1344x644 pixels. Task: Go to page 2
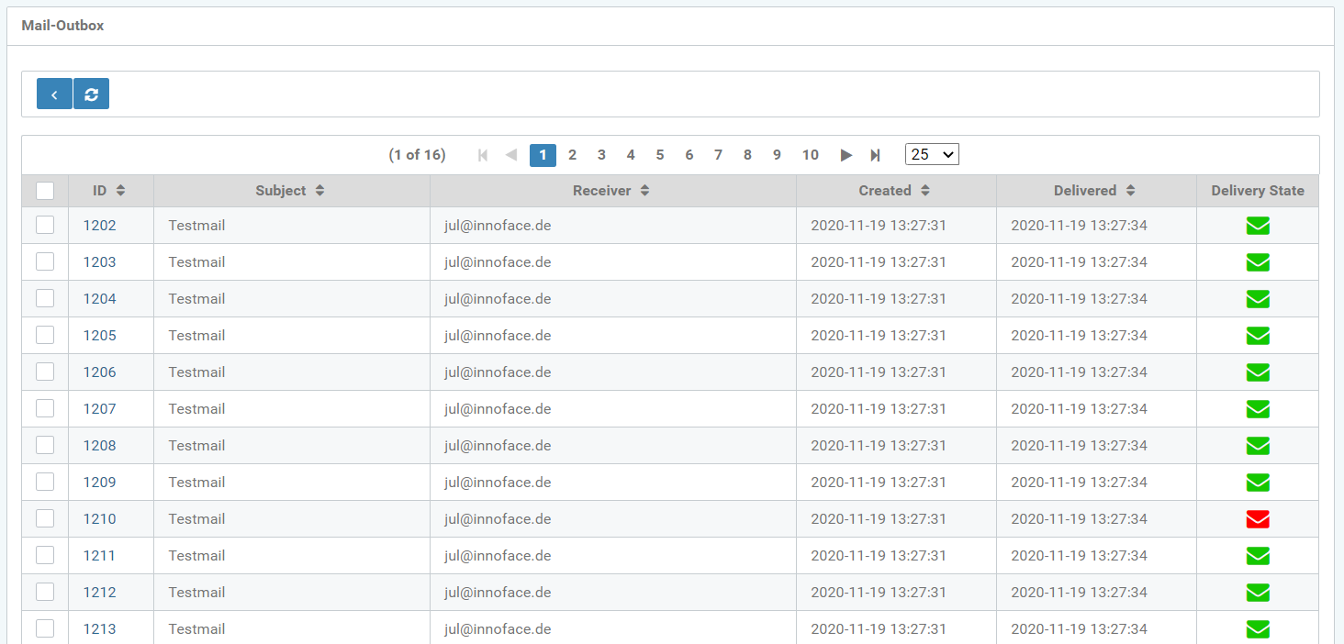[x=572, y=155]
